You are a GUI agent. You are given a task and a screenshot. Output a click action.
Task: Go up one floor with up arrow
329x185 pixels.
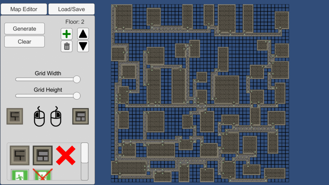pos(83,34)
